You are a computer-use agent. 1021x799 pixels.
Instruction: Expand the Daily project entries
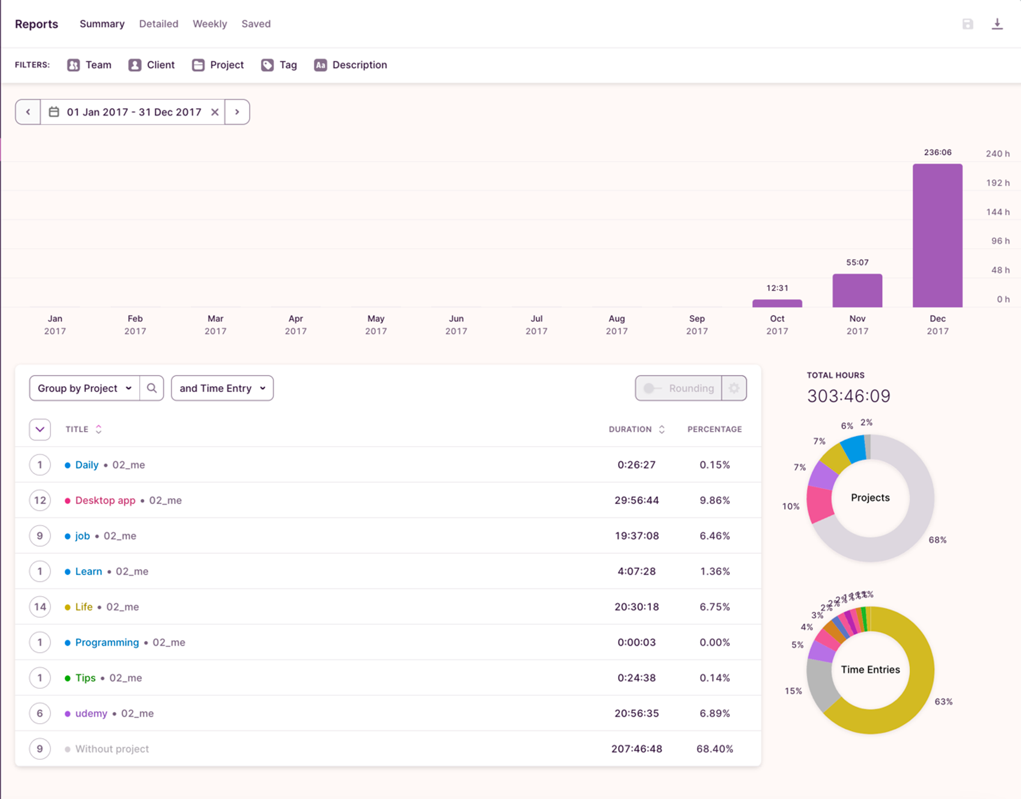click(40, 465)
